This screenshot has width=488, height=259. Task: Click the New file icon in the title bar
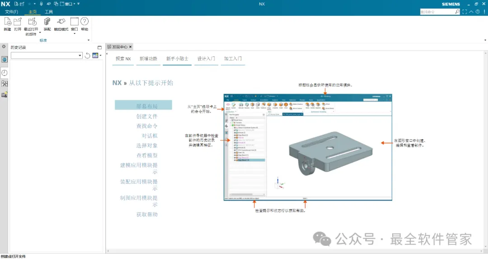[16, 4]
